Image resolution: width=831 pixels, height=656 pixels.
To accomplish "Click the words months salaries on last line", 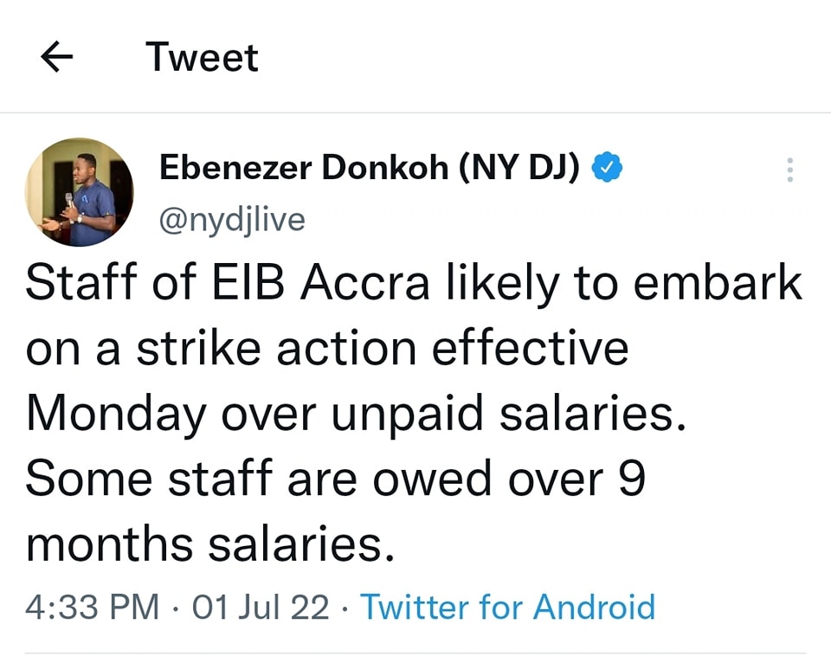I will click(x=210, y=544).
